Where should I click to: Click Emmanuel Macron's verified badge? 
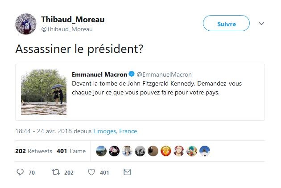pos(132,74)
